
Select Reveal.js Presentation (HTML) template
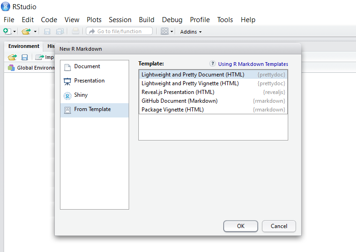[213, 92]
